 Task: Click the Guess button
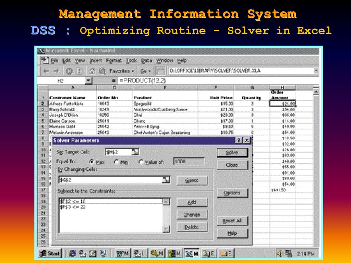pyautogui.click(x=192, y=180)
